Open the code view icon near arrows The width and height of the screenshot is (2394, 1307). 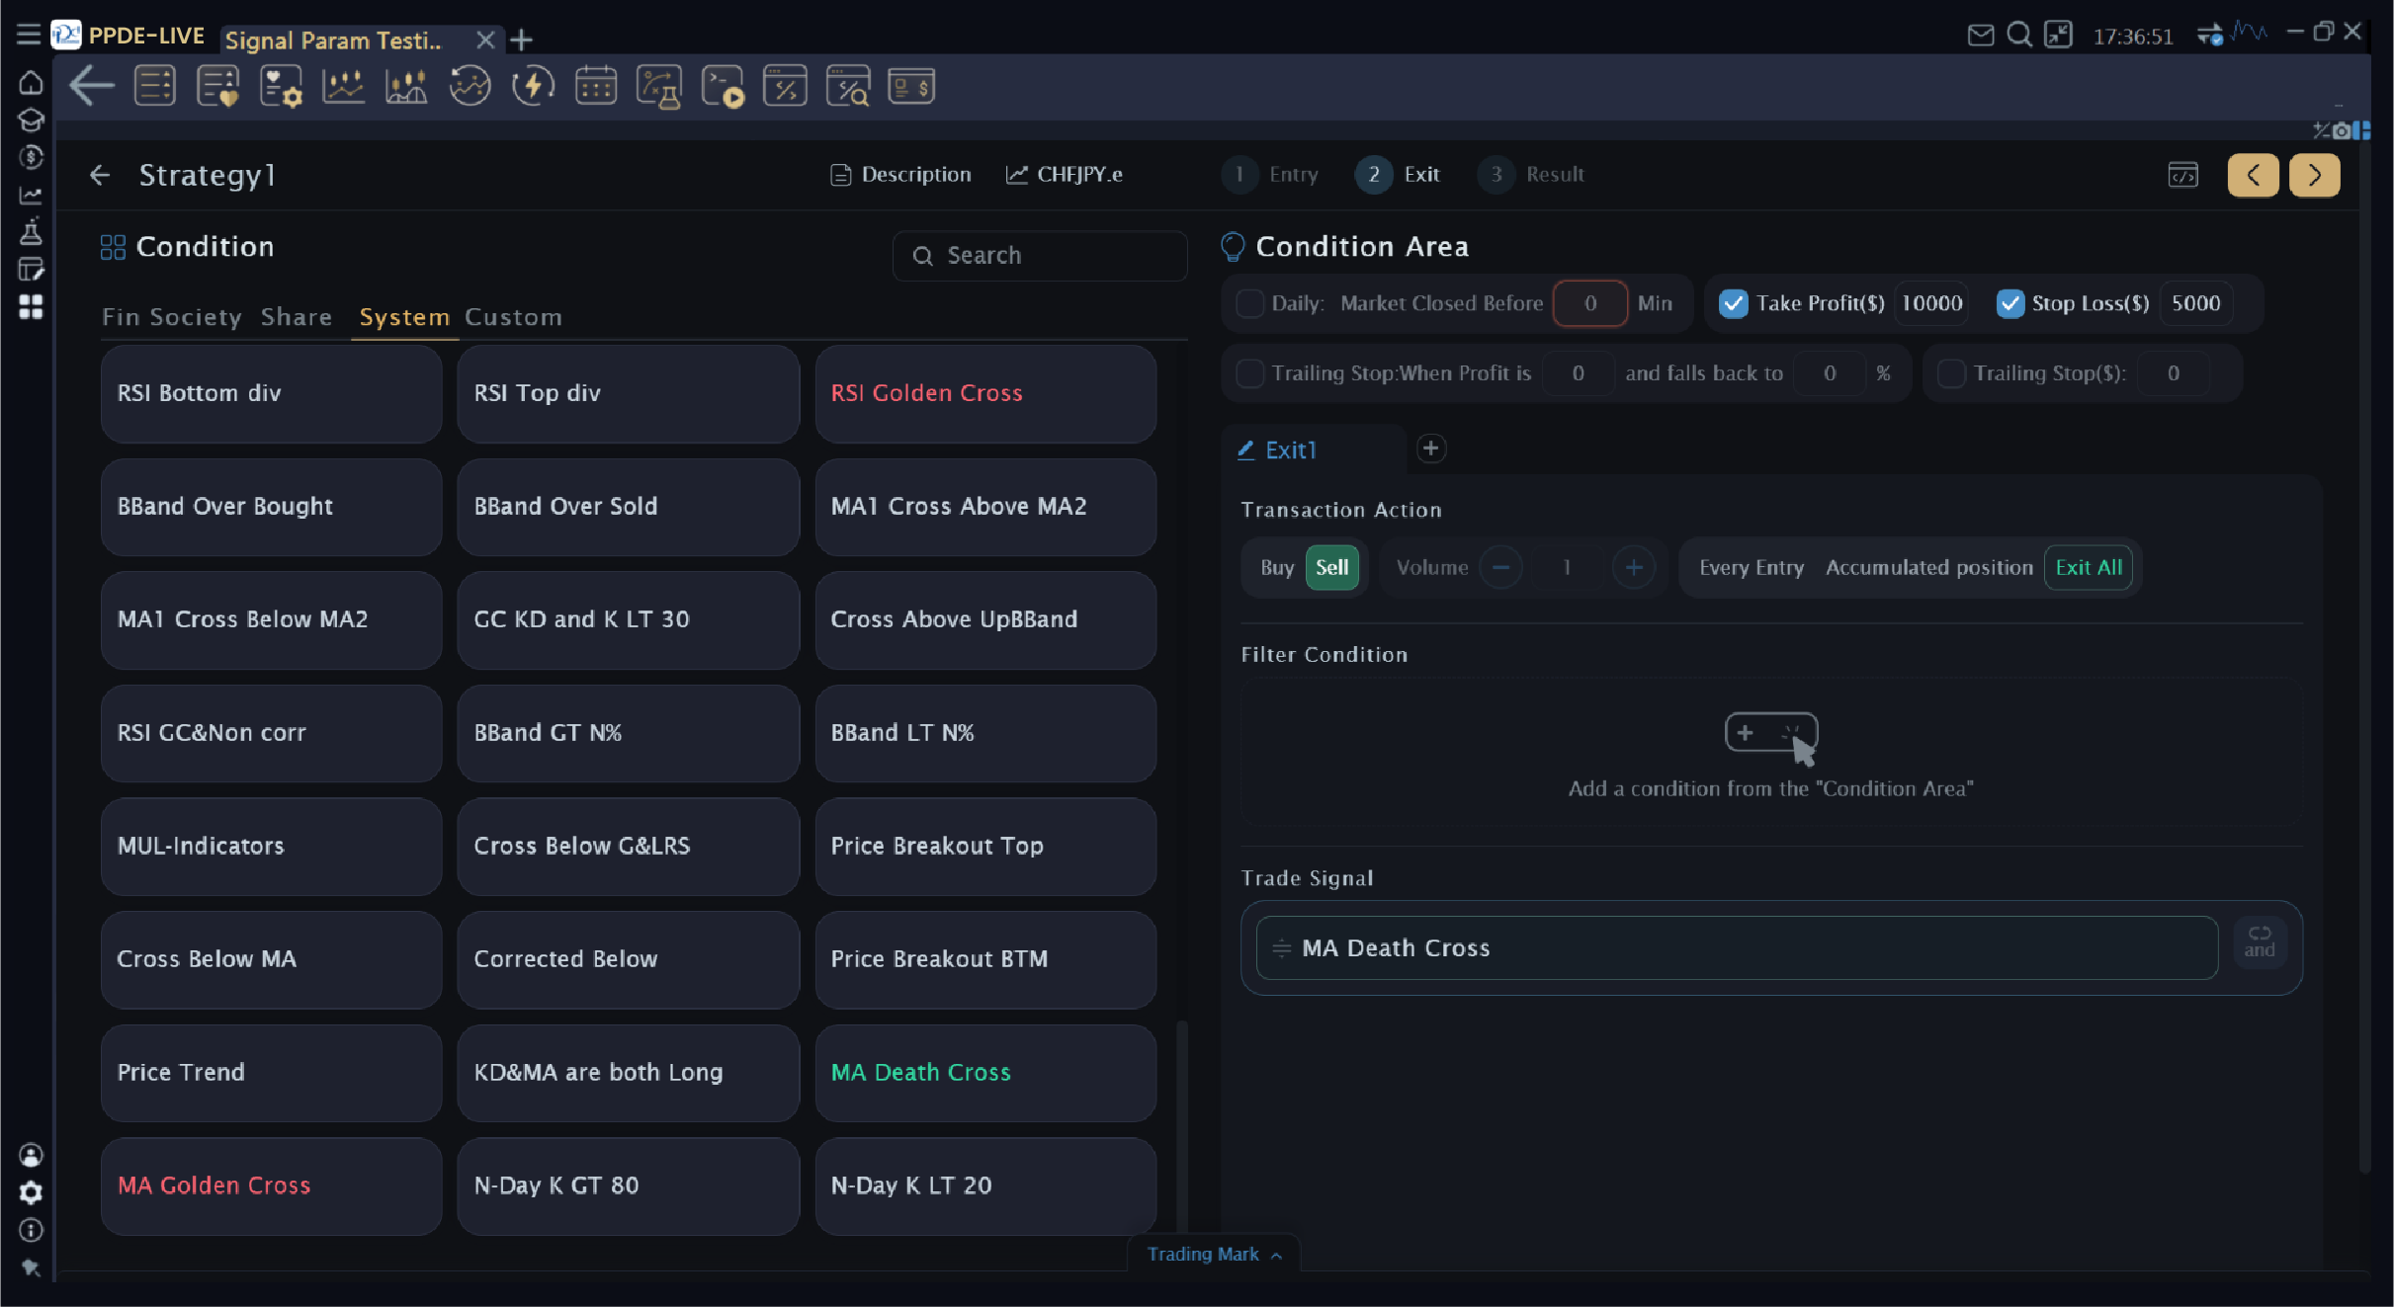(x=2182, y=175)
